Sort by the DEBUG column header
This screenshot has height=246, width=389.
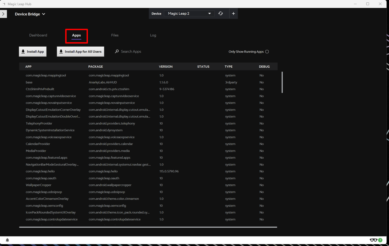click(x=264, y=67)
